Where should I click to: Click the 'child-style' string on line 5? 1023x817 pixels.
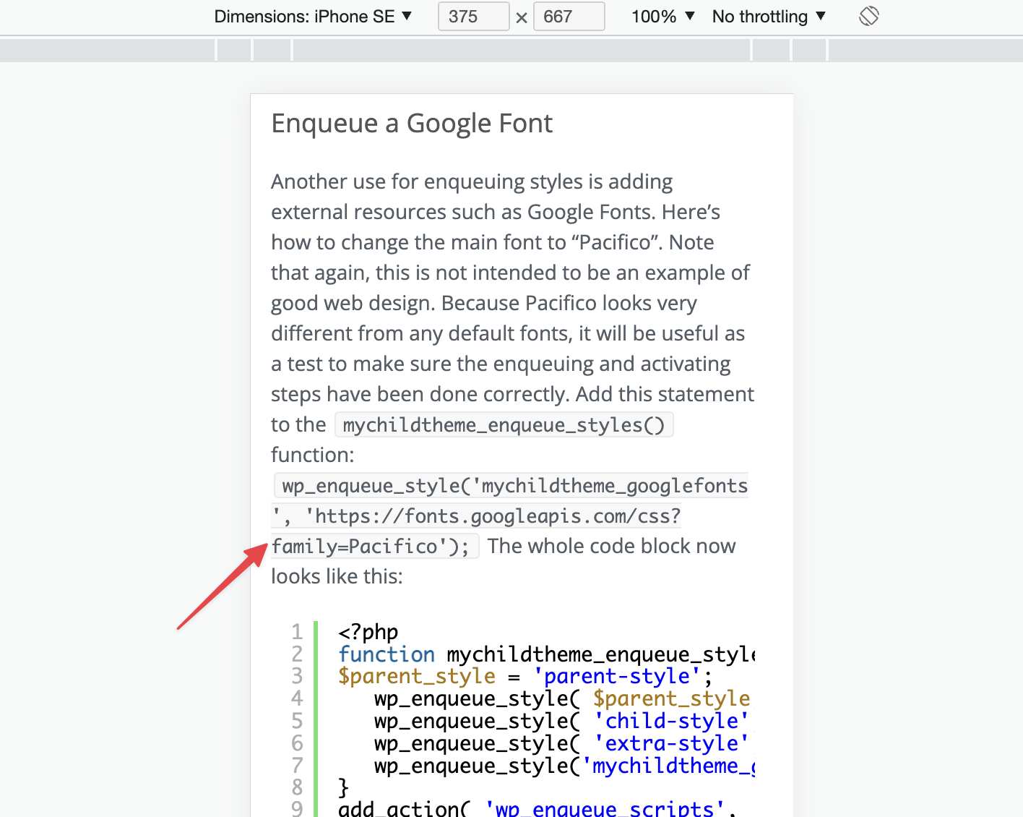(x=671, y=722)
